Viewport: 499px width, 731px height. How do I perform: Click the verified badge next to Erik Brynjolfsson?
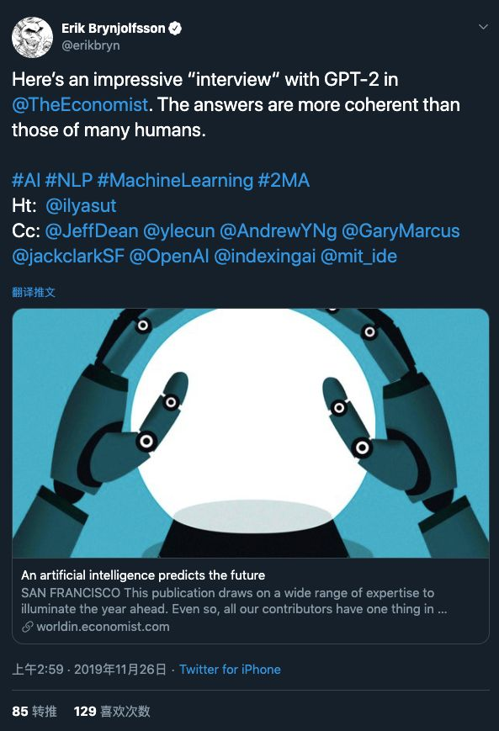pos(175,29)
